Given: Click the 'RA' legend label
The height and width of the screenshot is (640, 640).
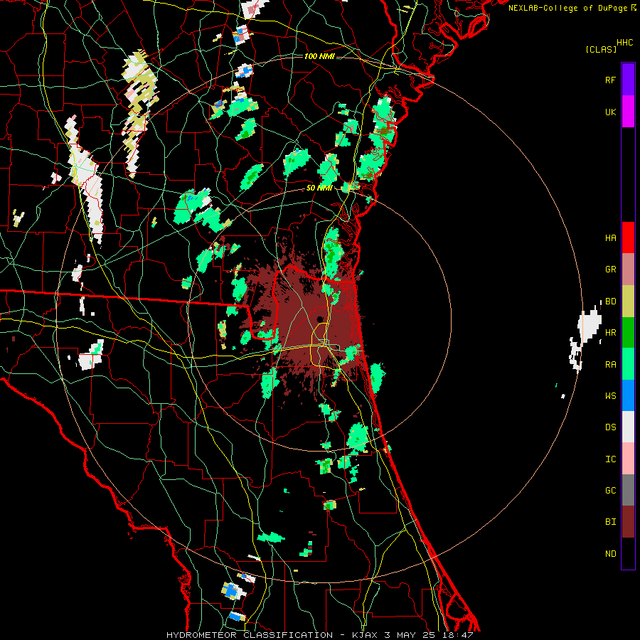Looking at the screenshot, I should click(x=610, y=365).
